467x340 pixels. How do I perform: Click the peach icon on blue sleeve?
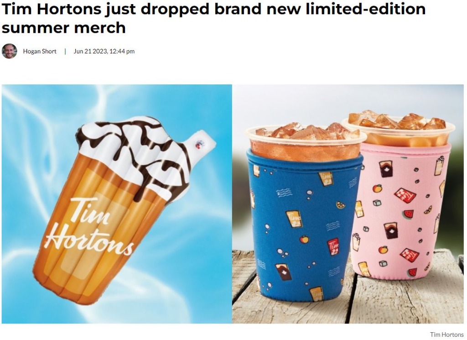pos(304,239)
